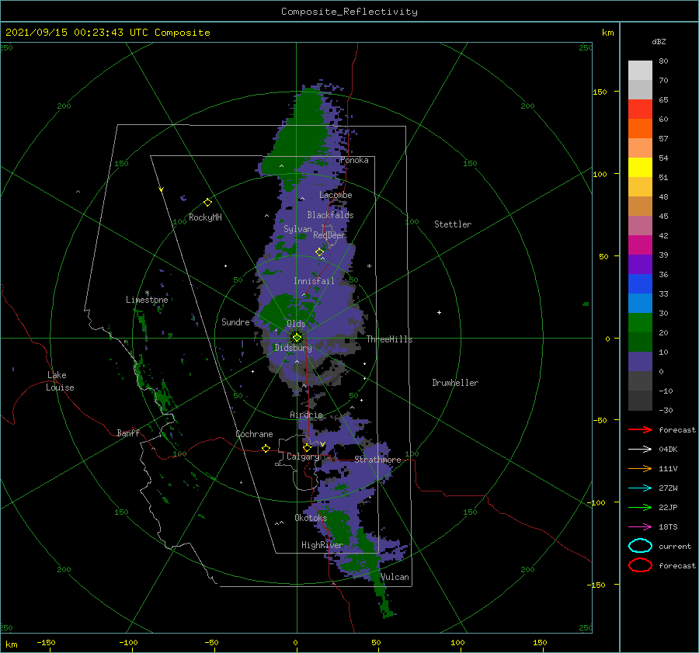Click the Okotoks city label
The image size is (699, 653).
311,517
